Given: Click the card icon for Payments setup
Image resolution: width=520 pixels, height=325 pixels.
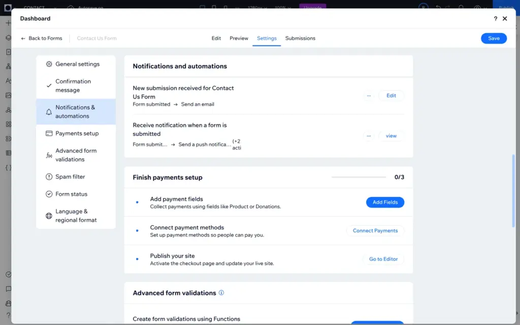Looking at the screenshot, I should click(49, 134).
